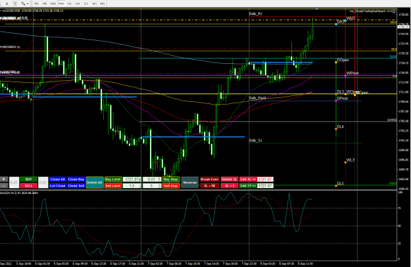Focus the 0.01 pending lot field beside Buy Stop
411x267 pixels.
point(152,180)
